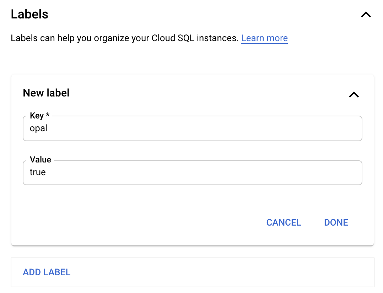Click into the Key input field
Screen dimensions: 383x293
click(192, 128)
